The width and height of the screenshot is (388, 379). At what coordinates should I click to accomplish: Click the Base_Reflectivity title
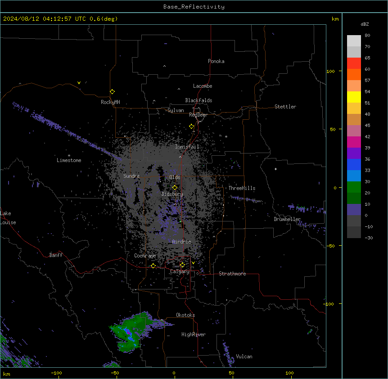pyautogui.click(x=194, y=7)
